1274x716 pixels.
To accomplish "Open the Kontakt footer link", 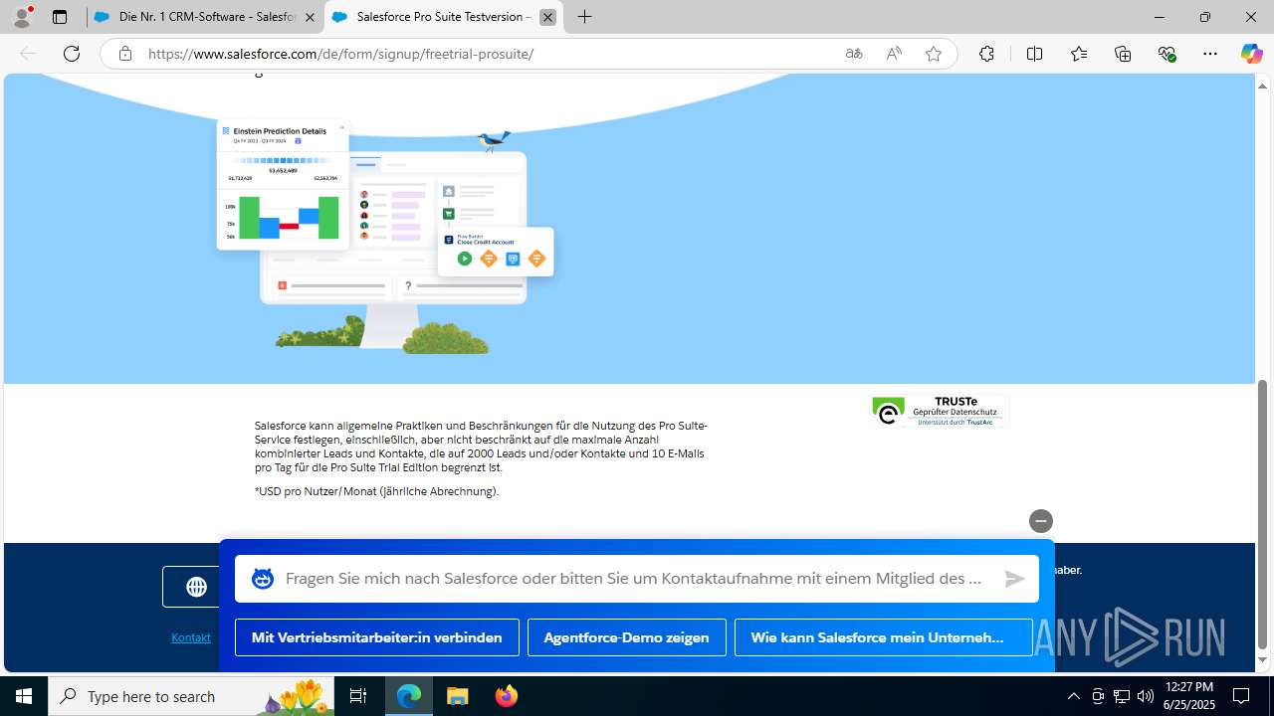I will pos(191,637).
